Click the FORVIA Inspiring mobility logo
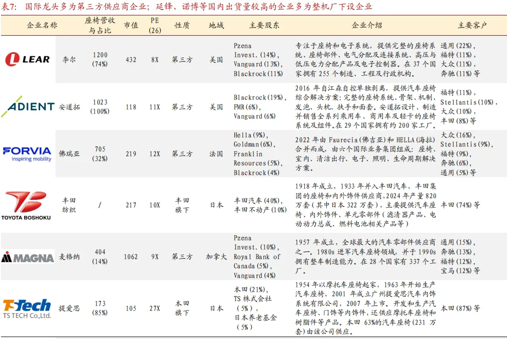The image size is (507, 339). (27, 154)
